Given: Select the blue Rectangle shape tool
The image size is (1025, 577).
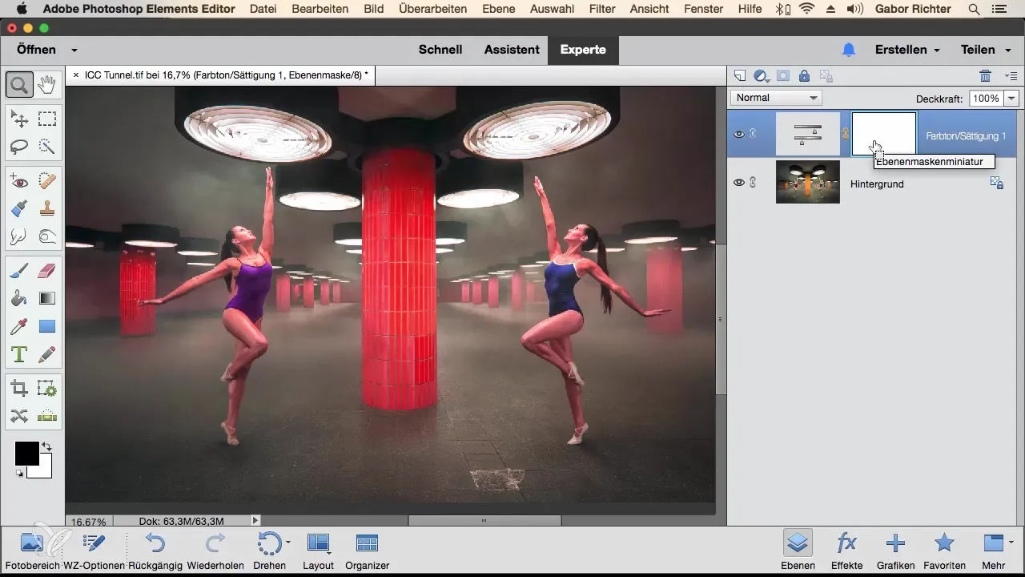Looking at the screenshot, I should coord(47,326).
